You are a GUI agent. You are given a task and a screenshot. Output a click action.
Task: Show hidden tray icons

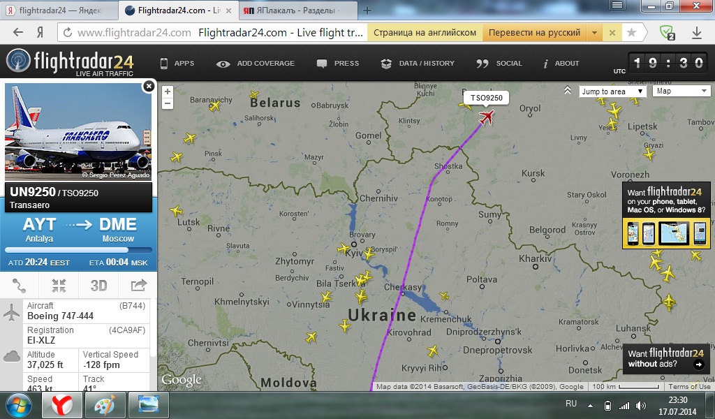point(591,405)
